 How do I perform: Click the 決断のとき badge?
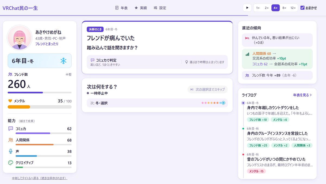pos(95,29)
